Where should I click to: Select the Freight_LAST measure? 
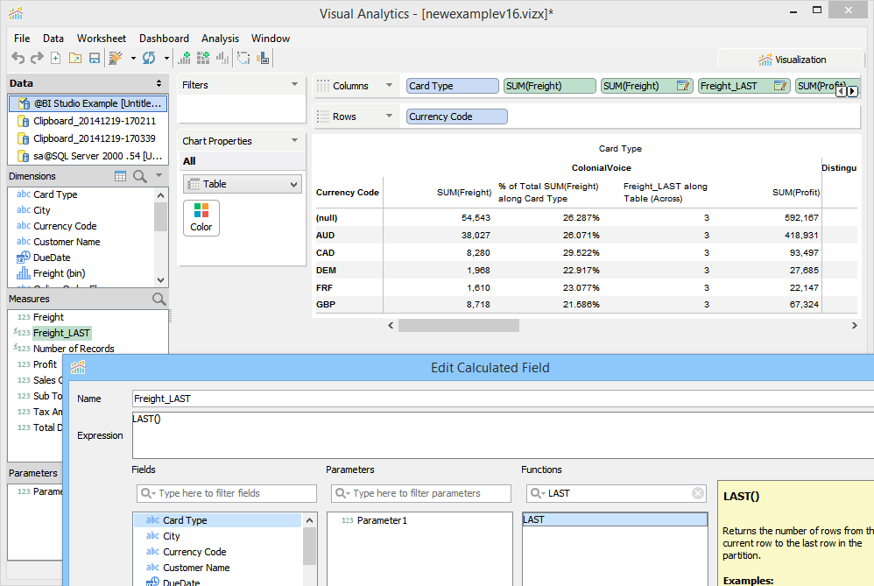coord(61,333)
